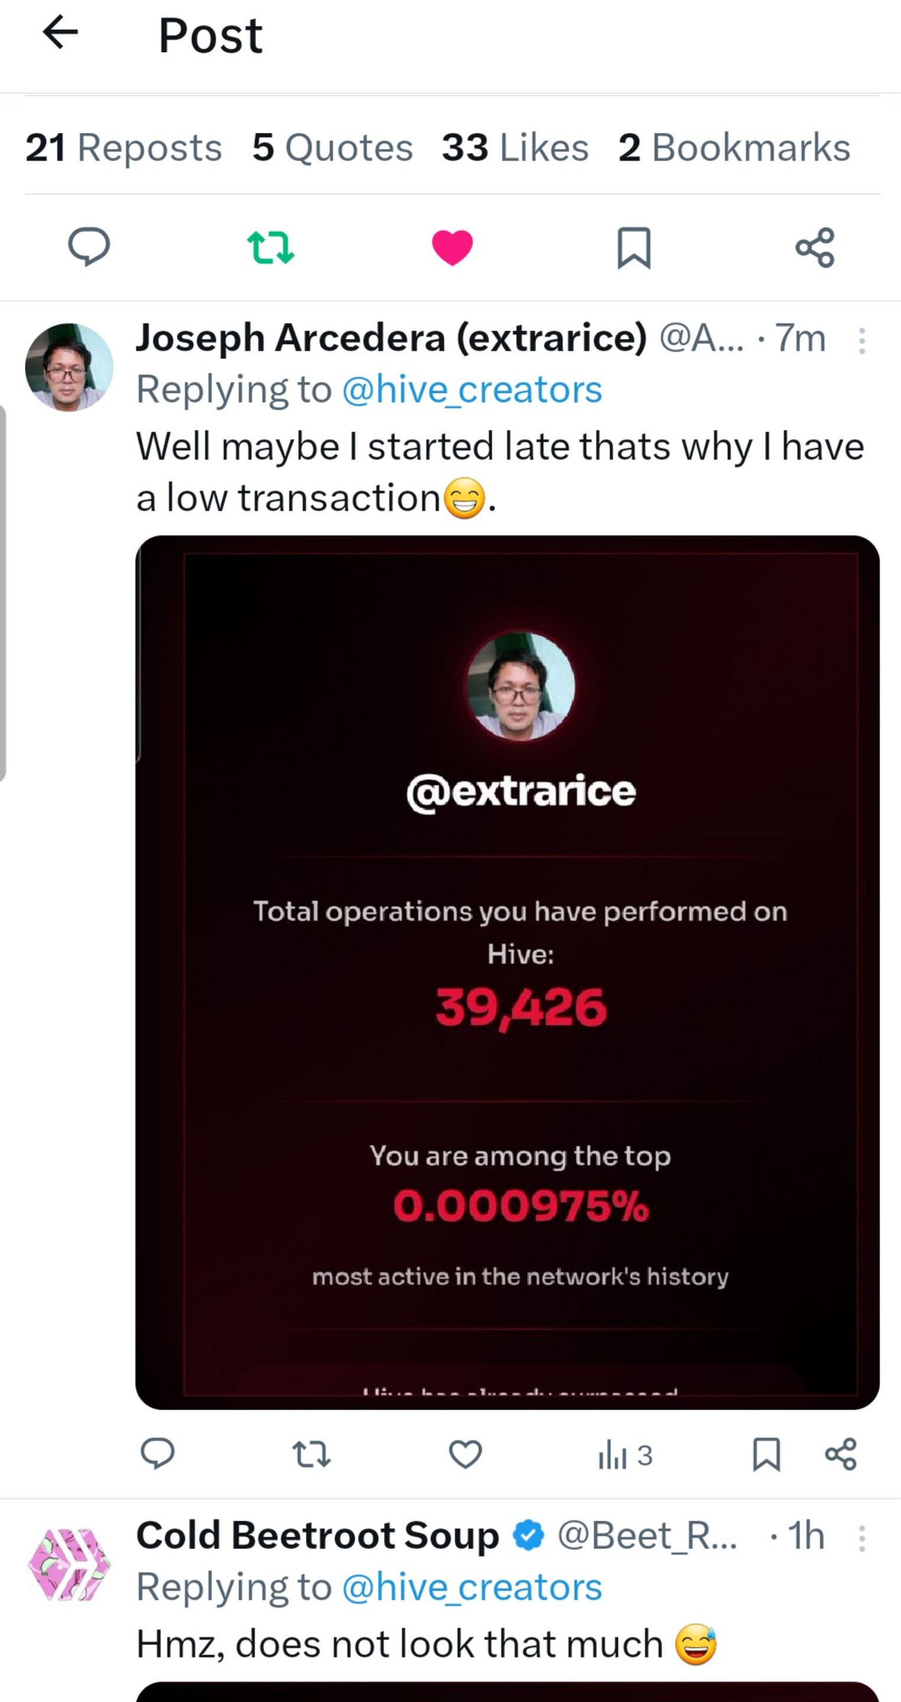Go back using the arrow beside Post
Image resolution: width=901 pixels, height=1702 pixels.
(60, 33)
